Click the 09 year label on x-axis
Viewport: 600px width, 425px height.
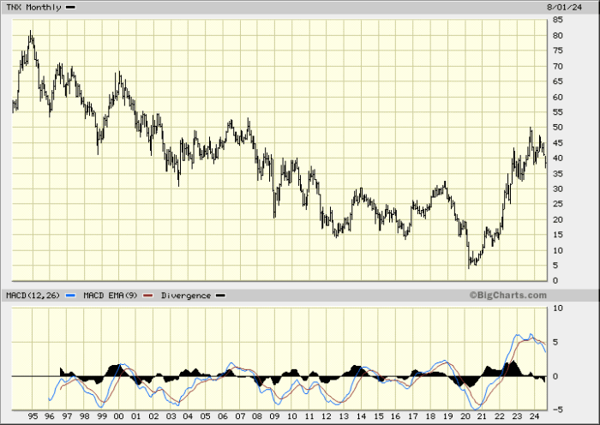tap(275, 417)
